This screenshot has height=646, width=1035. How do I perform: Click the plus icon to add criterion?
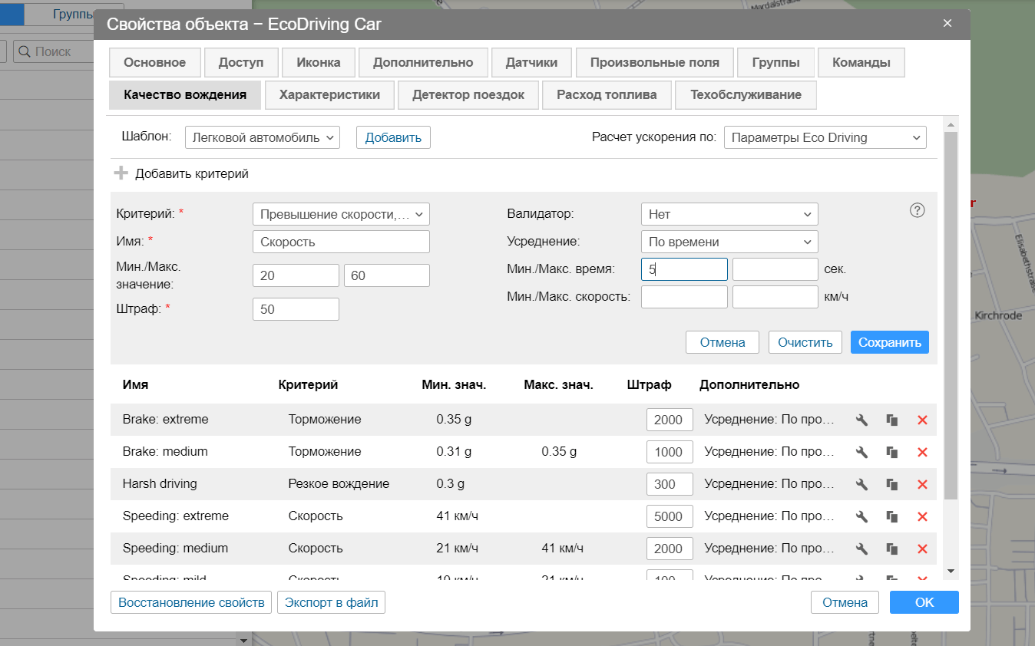click(x=121, y=173)
